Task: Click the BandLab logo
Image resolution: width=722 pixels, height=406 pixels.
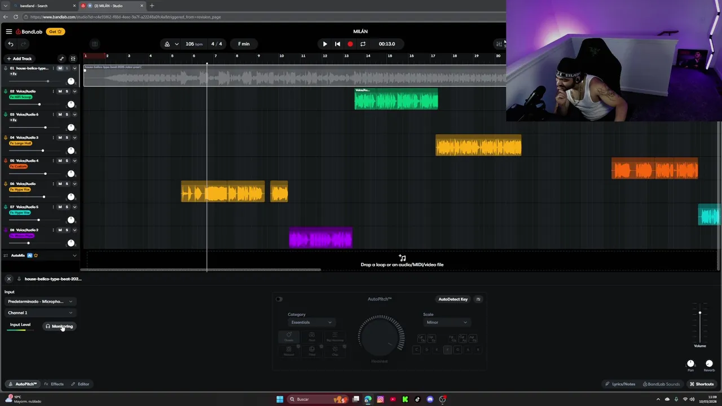Action: click(29, 32)
